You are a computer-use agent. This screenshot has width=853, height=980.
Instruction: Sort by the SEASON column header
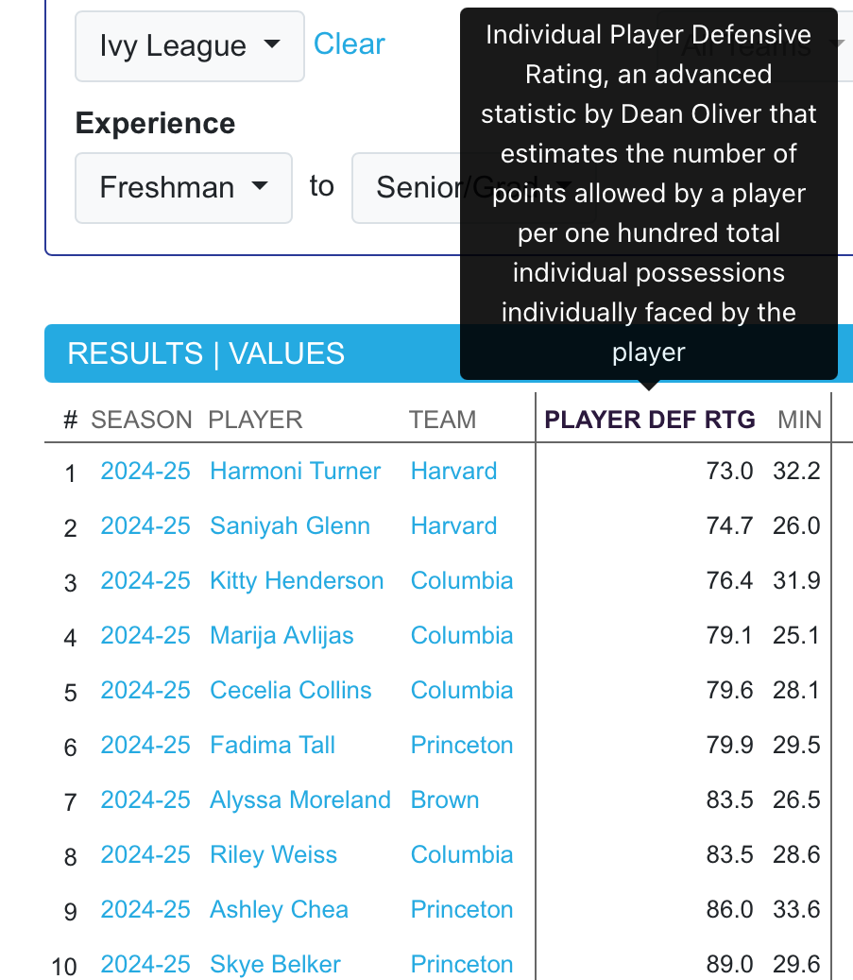(142, 420)
